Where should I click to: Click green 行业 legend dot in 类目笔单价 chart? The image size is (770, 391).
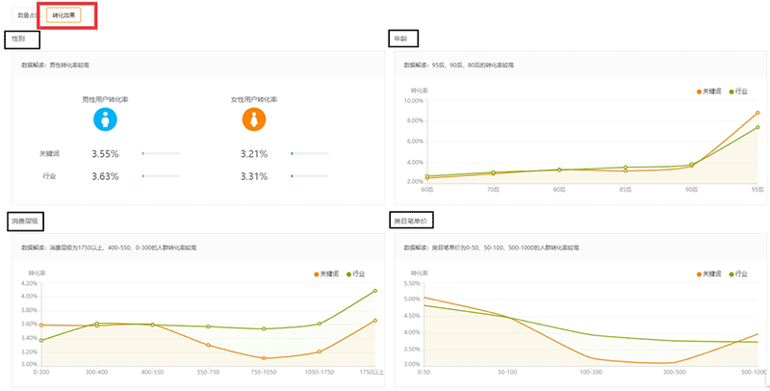pyautogui.click(x=731, y=274)
